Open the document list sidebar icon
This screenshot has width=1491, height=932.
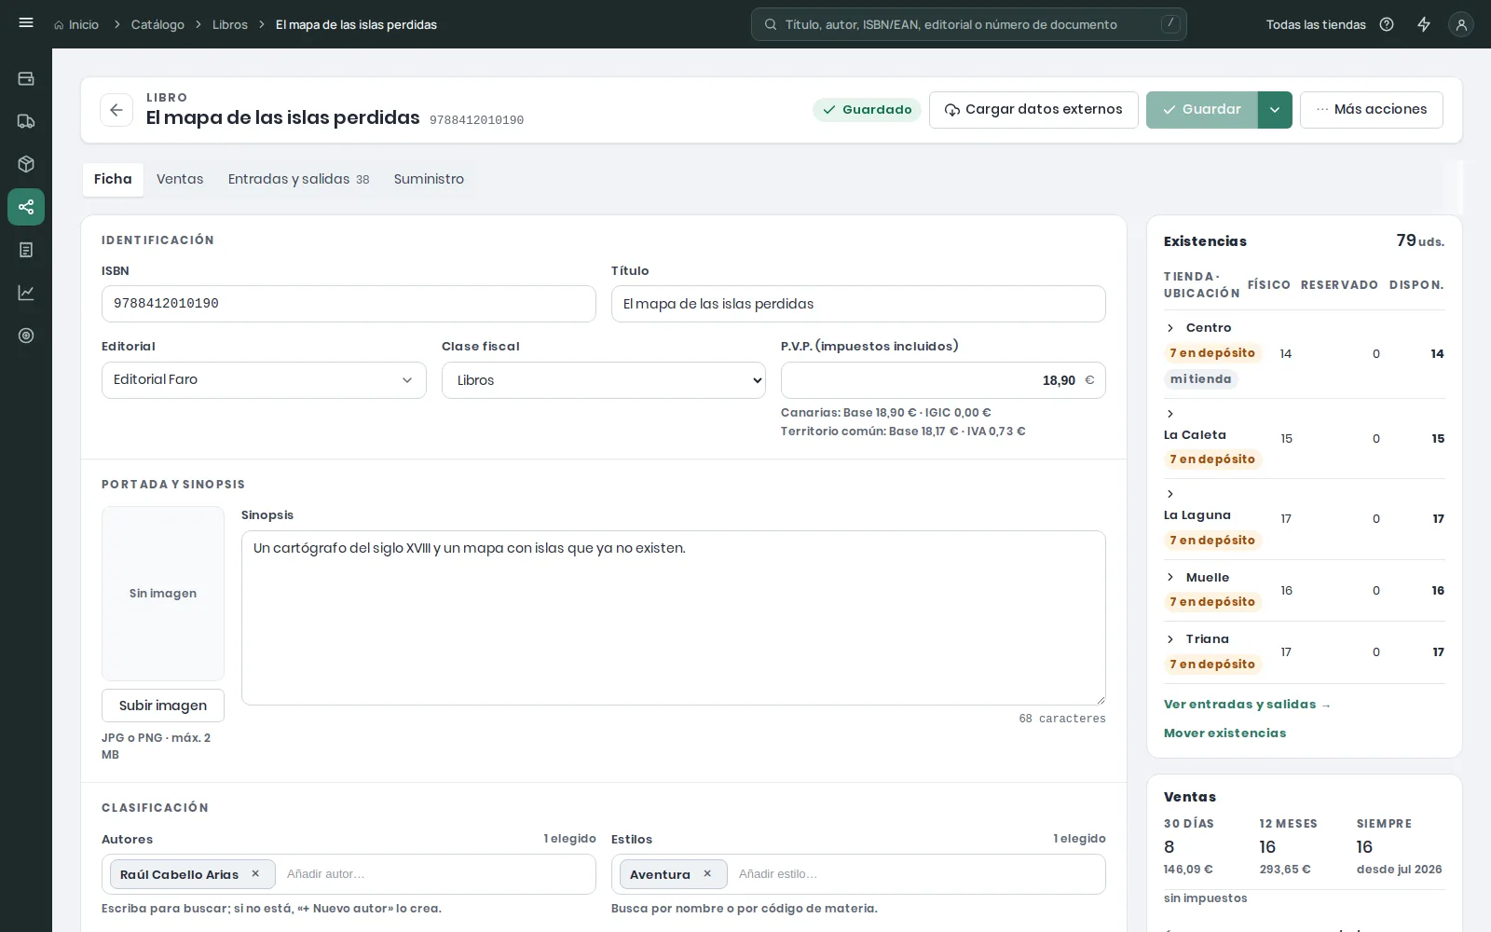[x=26, y=250]
